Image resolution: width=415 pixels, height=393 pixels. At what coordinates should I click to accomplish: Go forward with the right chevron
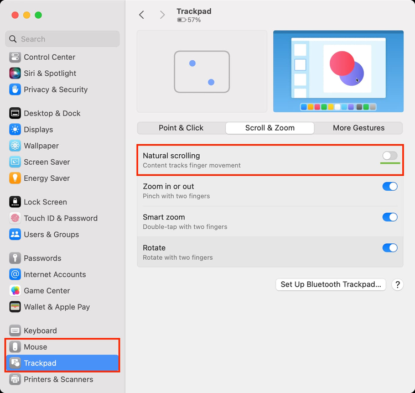point(162,15)
